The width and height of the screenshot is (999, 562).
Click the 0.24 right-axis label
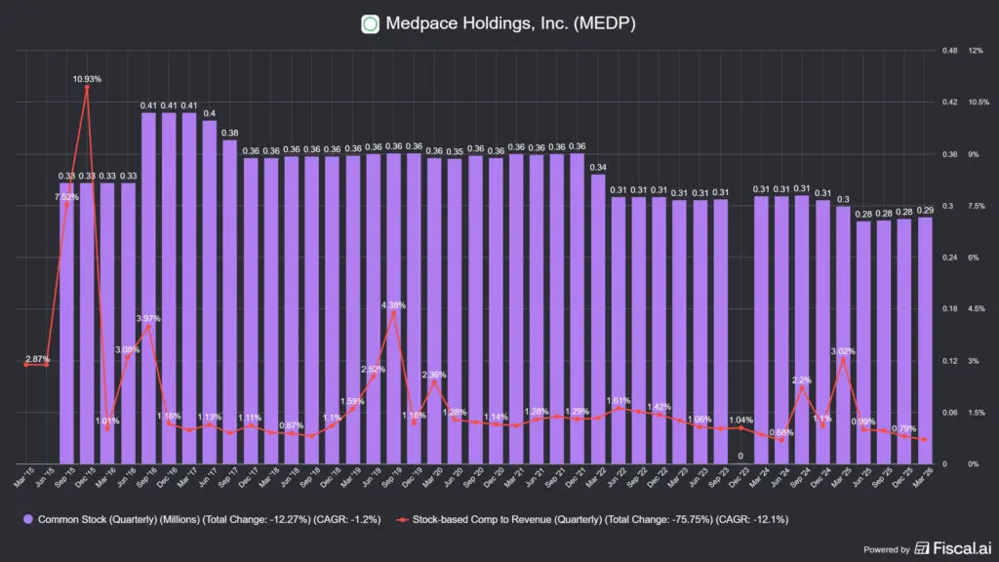[x=949, y=258]
